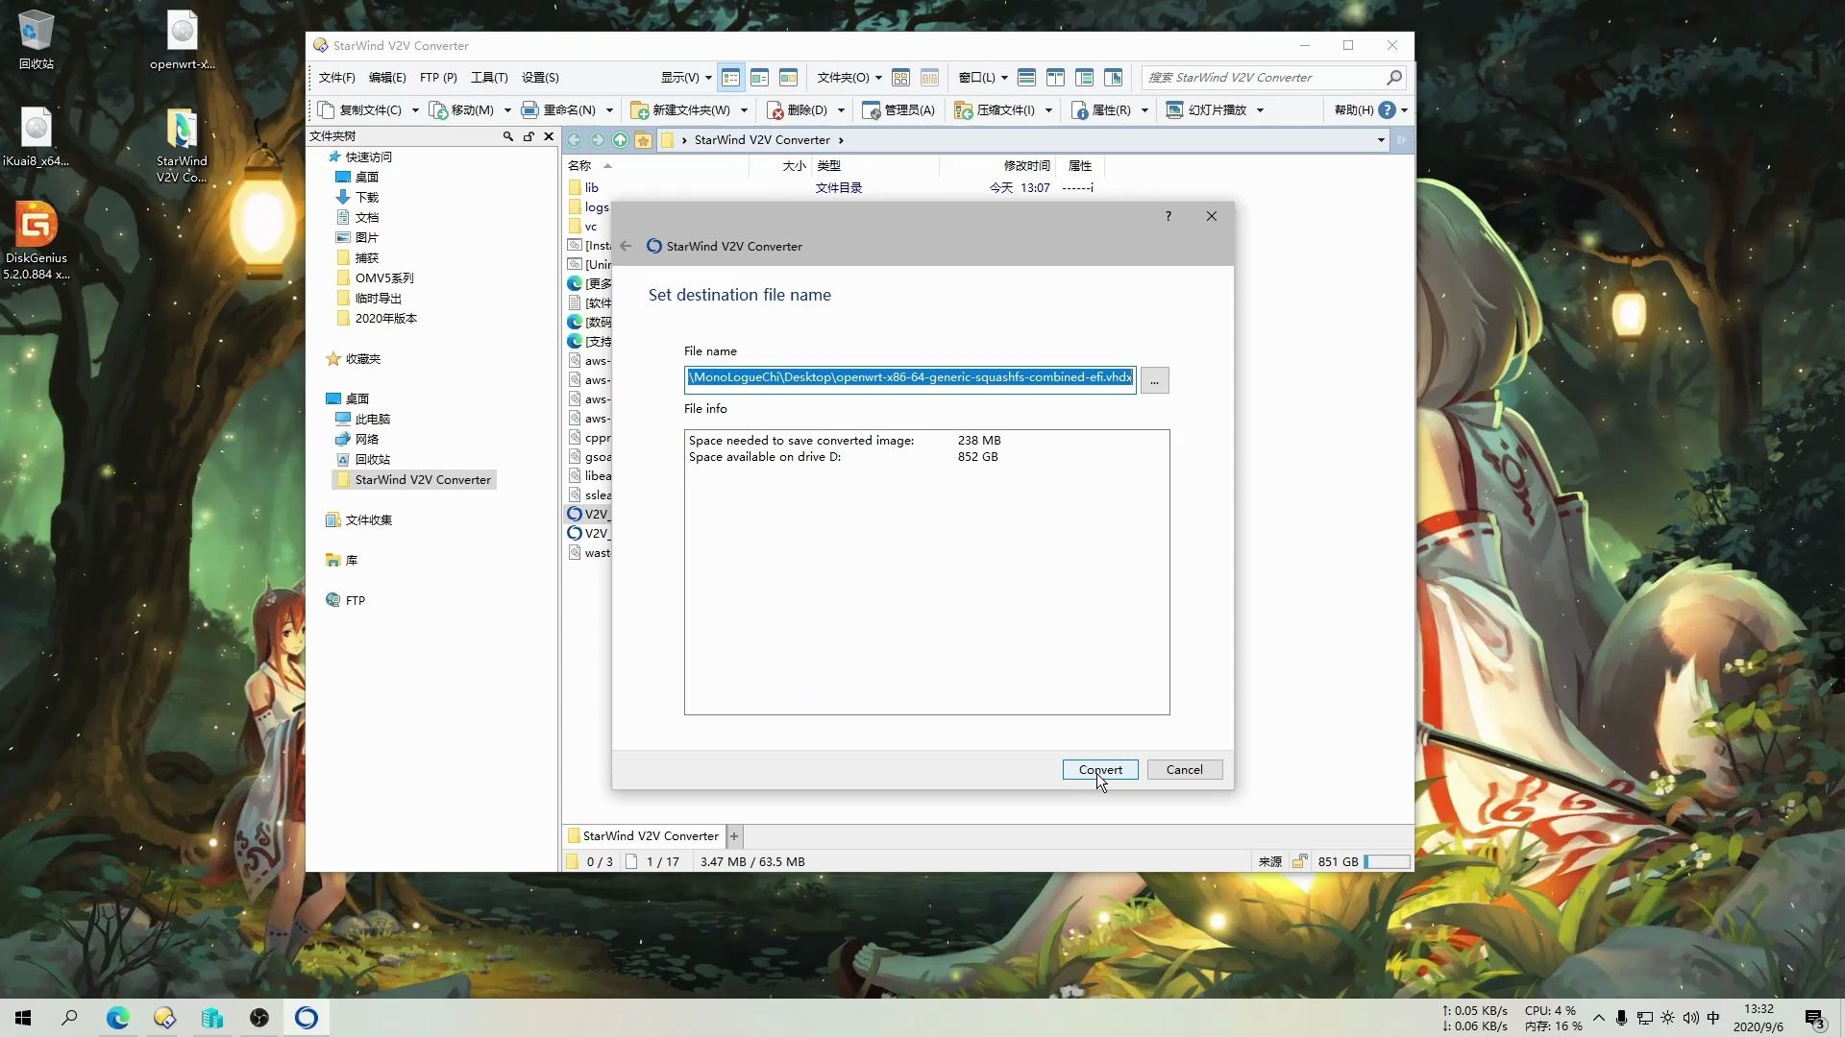The height and width of the screenshot is (1037, 1845).
Task: Click the Convert button
Action: (1100, 769)
